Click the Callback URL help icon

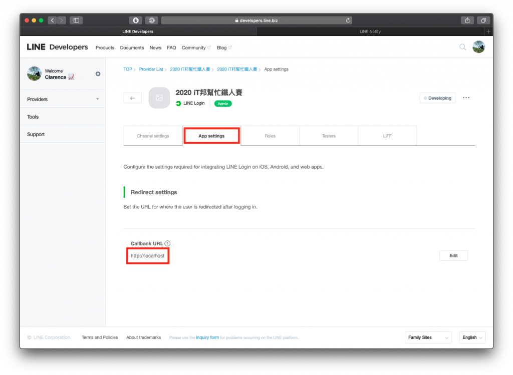167,243
